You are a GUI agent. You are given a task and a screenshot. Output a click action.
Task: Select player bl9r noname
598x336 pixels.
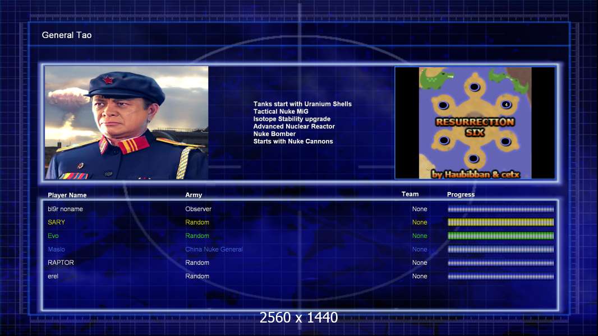(x=65, y=209)
